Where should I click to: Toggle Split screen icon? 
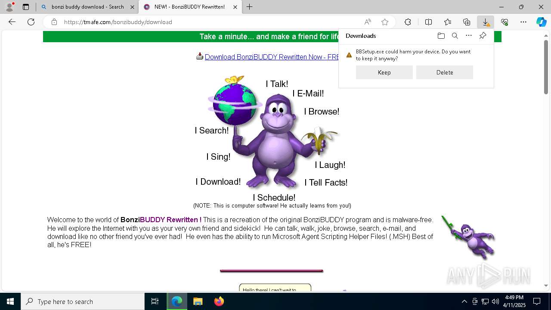[x=428, y=22]
